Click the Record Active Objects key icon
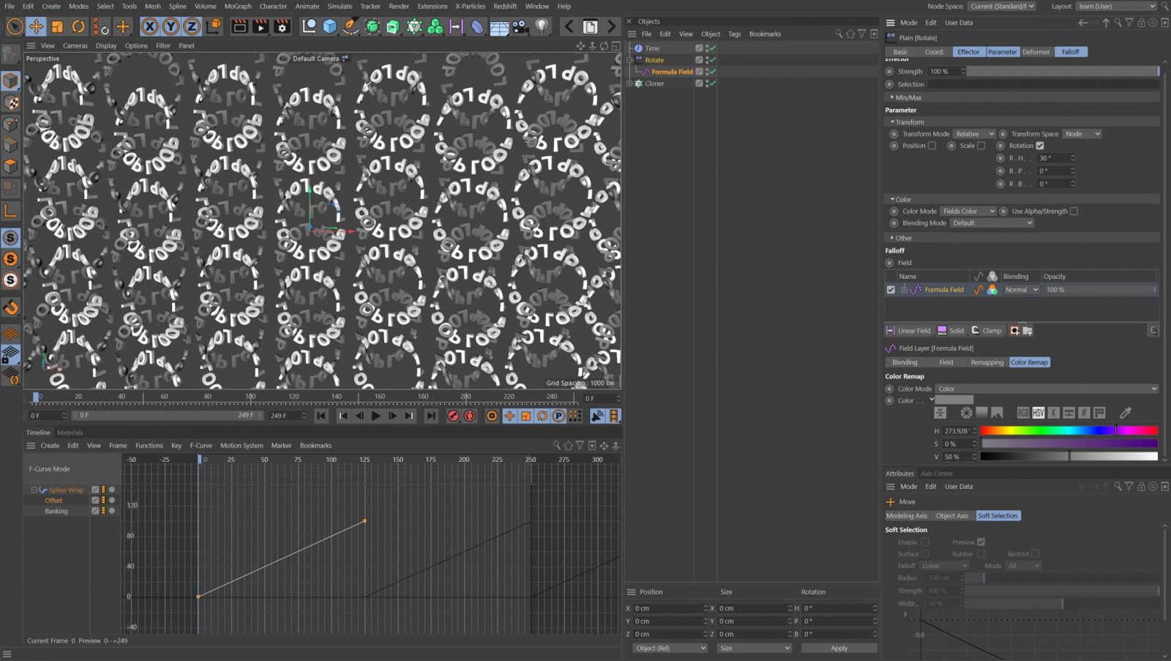Screen dimensions: 1171x661 (453, 416)
